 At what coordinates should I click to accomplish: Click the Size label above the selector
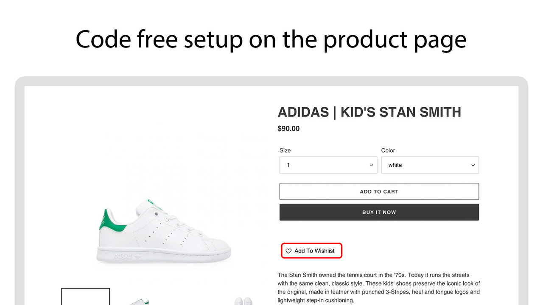tap(285, 150)
